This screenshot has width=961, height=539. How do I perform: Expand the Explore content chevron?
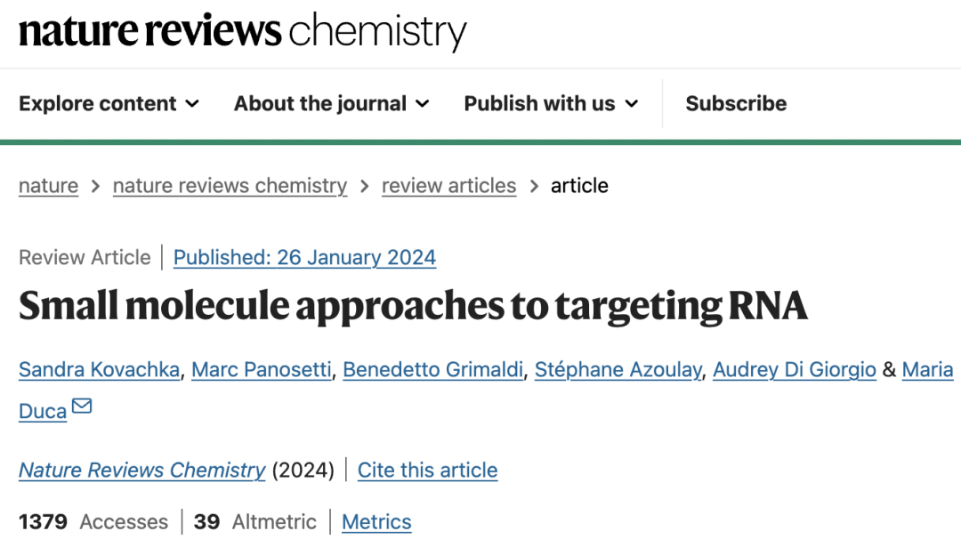192,104
